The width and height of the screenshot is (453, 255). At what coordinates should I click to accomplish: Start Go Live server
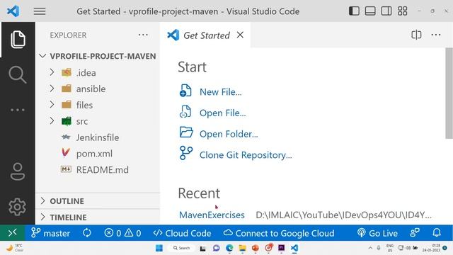[377, 233]
